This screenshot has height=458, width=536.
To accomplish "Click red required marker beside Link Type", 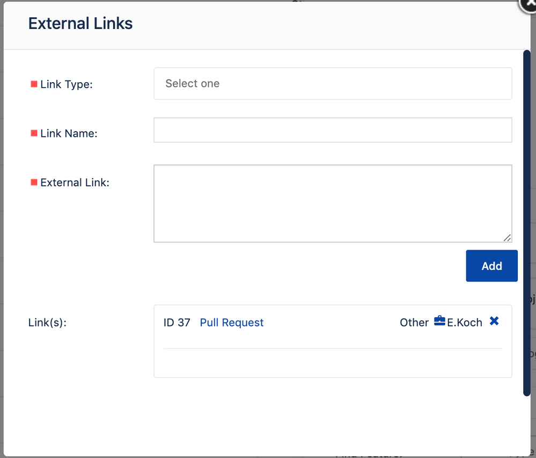I will click(34, 84).
